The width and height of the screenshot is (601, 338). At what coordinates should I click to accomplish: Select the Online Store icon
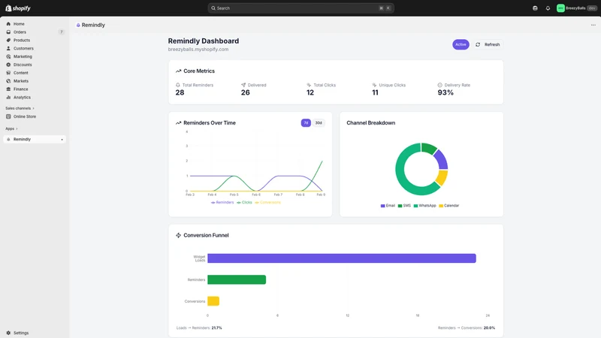point(8,116)
